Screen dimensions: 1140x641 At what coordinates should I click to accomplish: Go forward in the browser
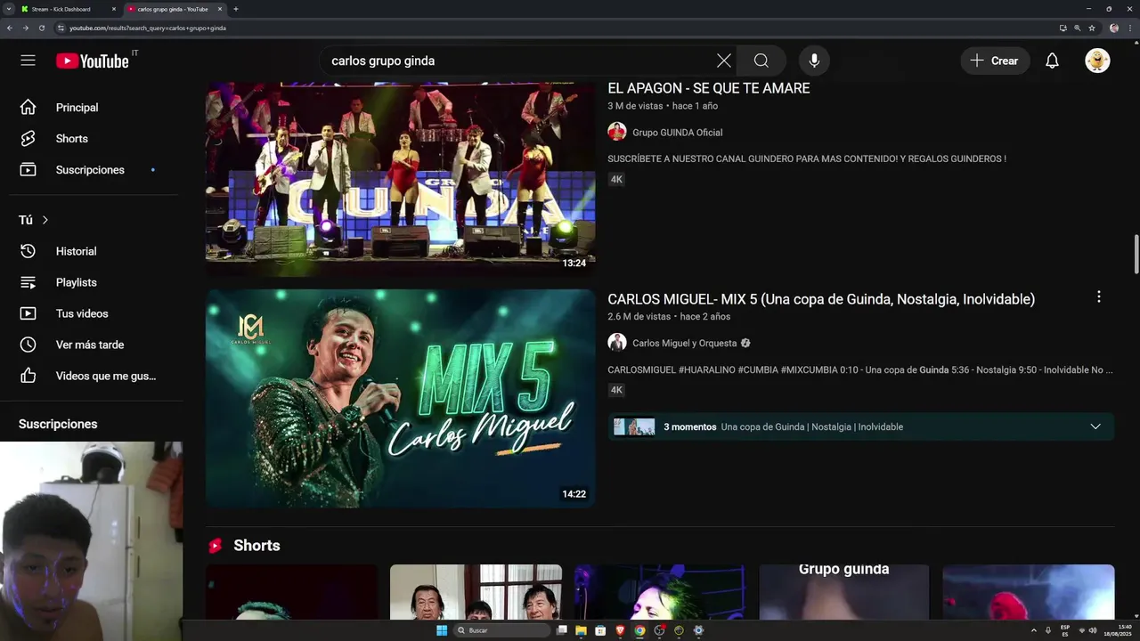point(26,28)
